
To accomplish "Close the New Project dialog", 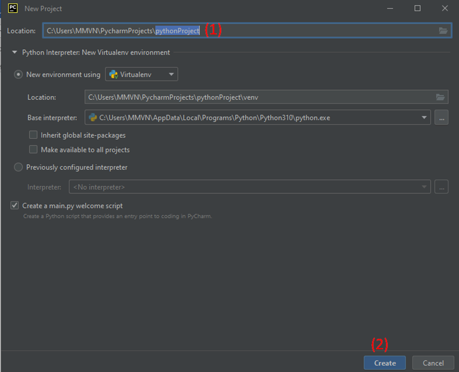I will 445,8.
